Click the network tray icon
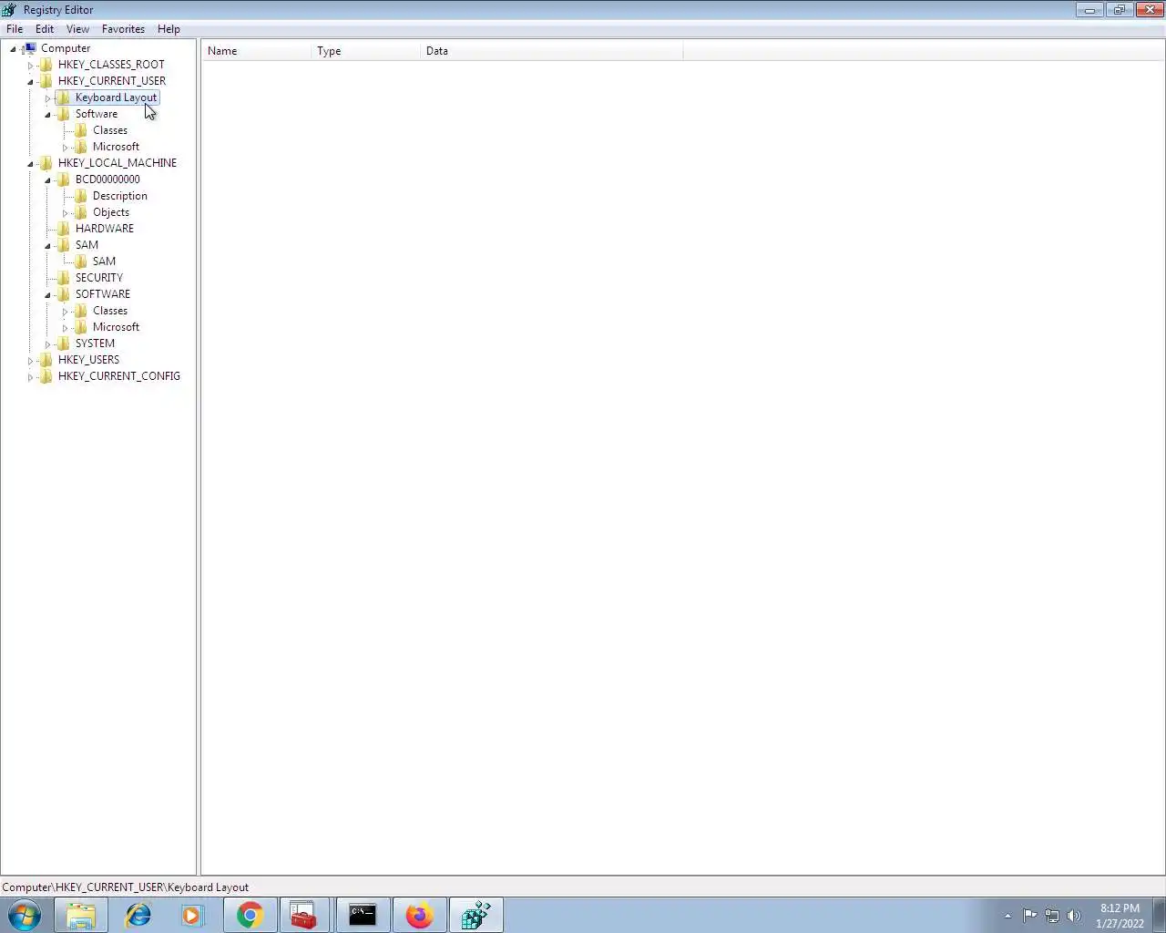Screen dimensions: 1166x933 click(x=1052, y=916)
